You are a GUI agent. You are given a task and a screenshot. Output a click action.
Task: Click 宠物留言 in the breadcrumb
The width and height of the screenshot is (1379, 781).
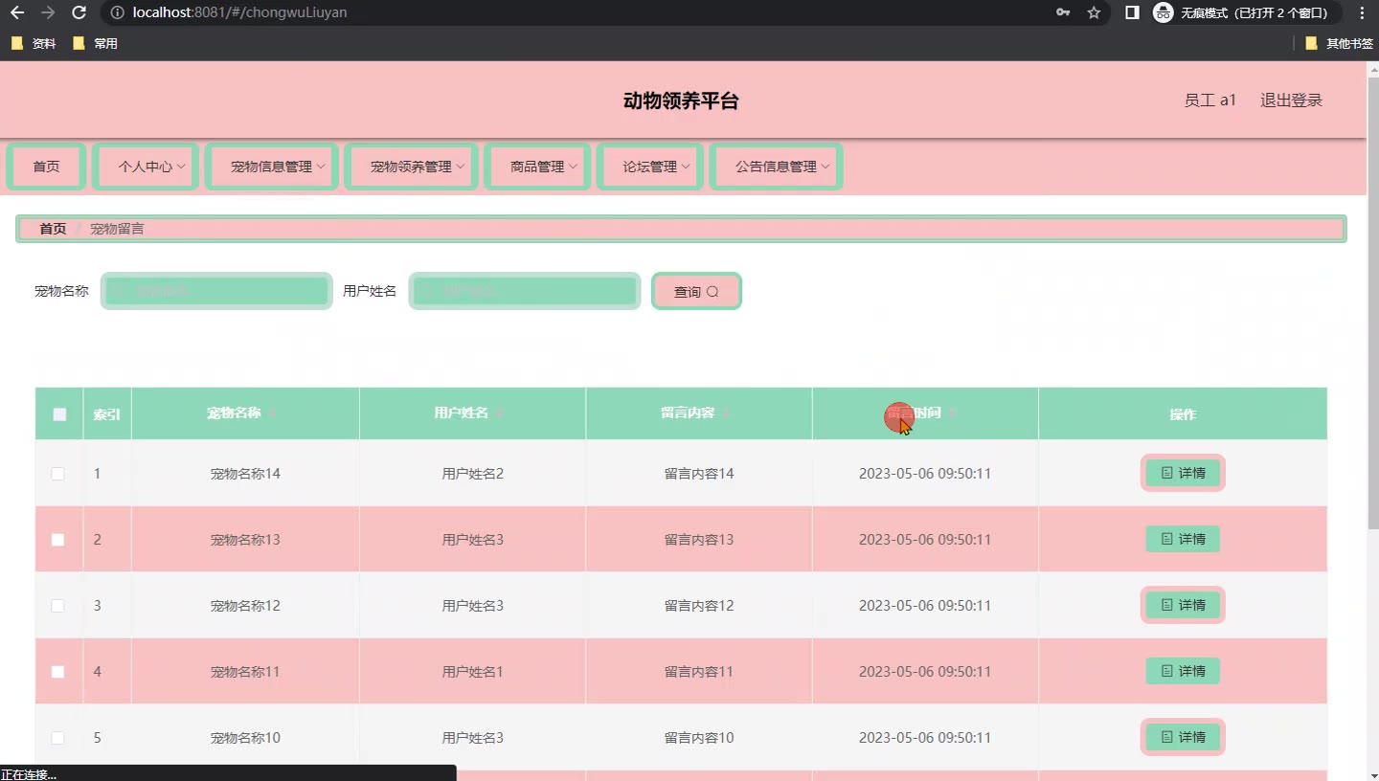[117, 229]
